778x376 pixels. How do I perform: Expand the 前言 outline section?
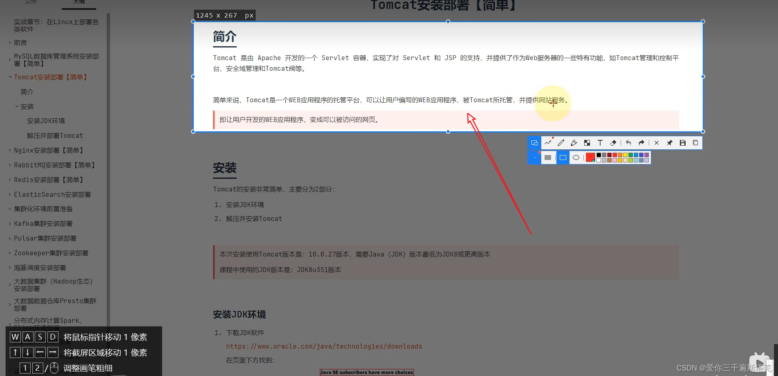point(10,43)
